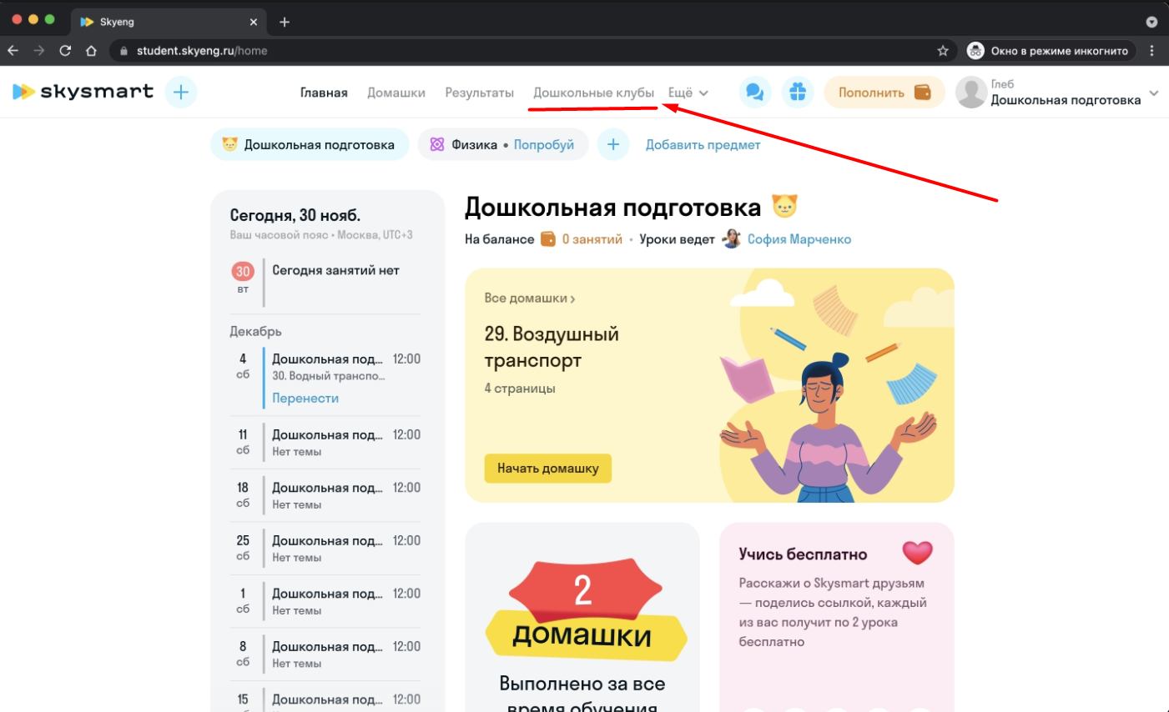Viewport: 1169px width, 712px height.
Task: Select the Главная navigation item
Action: click(x=324, y=93)
